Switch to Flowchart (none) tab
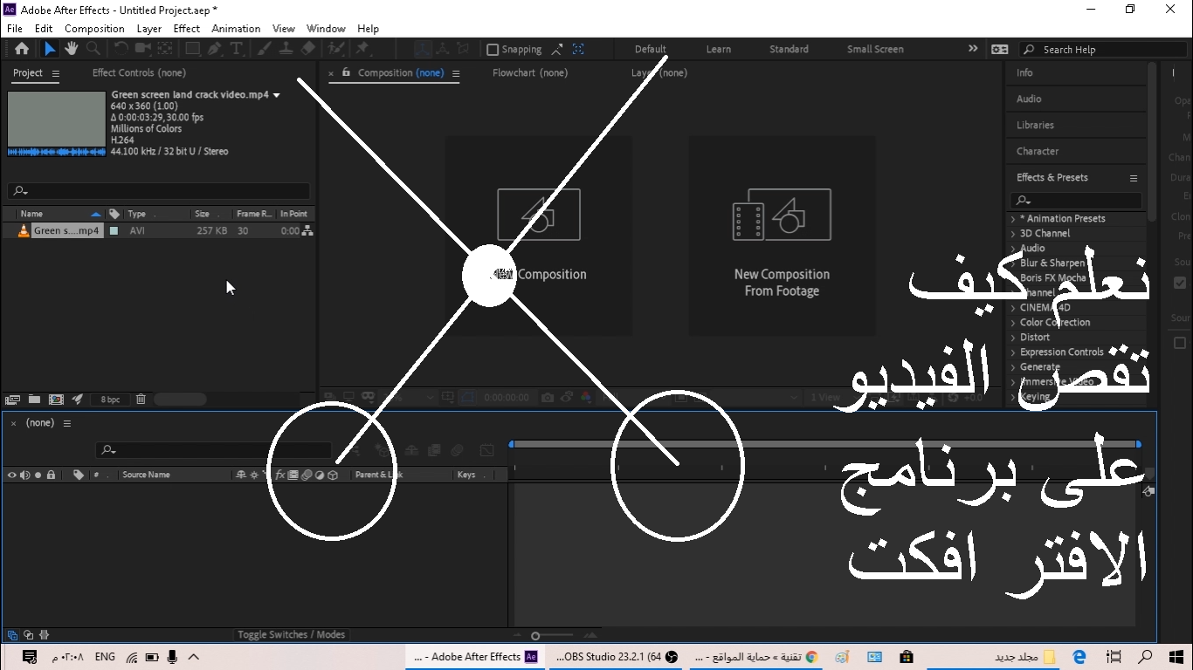The height and width of the screenshot is (670, 1193). pyautogui.click(x=530, y=73)
